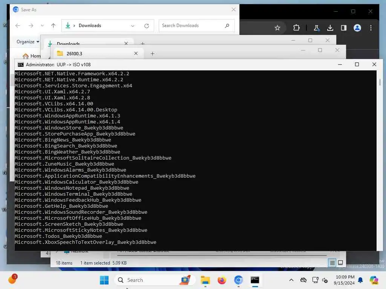Select Home in Save As sidebar
The image size is (386, 289).
click(x=32, y=56)
